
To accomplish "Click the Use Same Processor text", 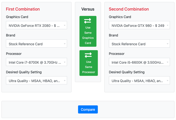I will click(89, 67).
